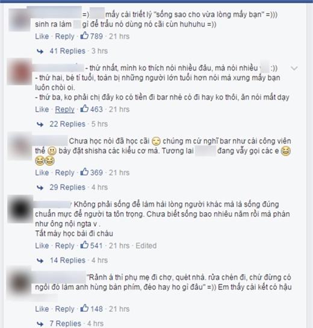Click the blurred avatar of the first commenter
The height and width of the screenshot is (328, 313).
[19, 20]
